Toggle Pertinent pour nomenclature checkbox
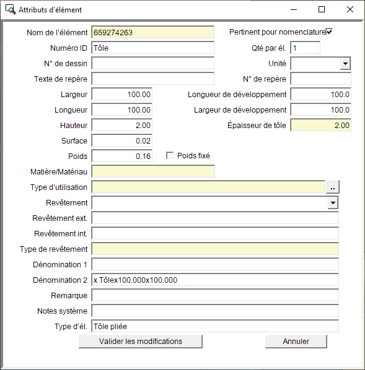This screenshot has height=370, width=365. point(329,32)
